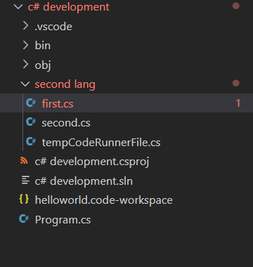253x267 pixels.
Task: Click the error dot on second lang folder
Action: pyautogui.click(x=236, y=83)
